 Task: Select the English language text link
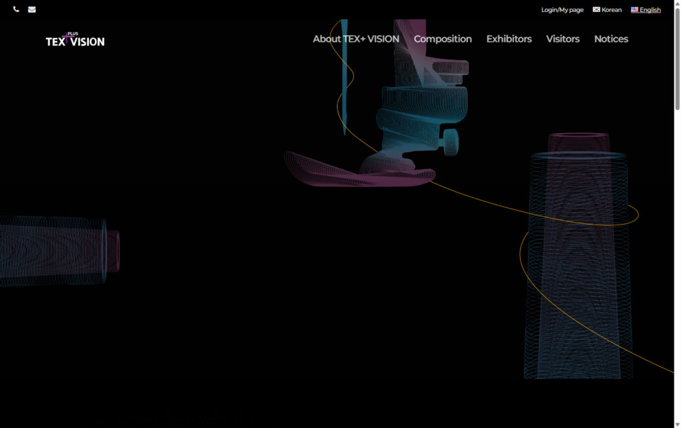650,10
